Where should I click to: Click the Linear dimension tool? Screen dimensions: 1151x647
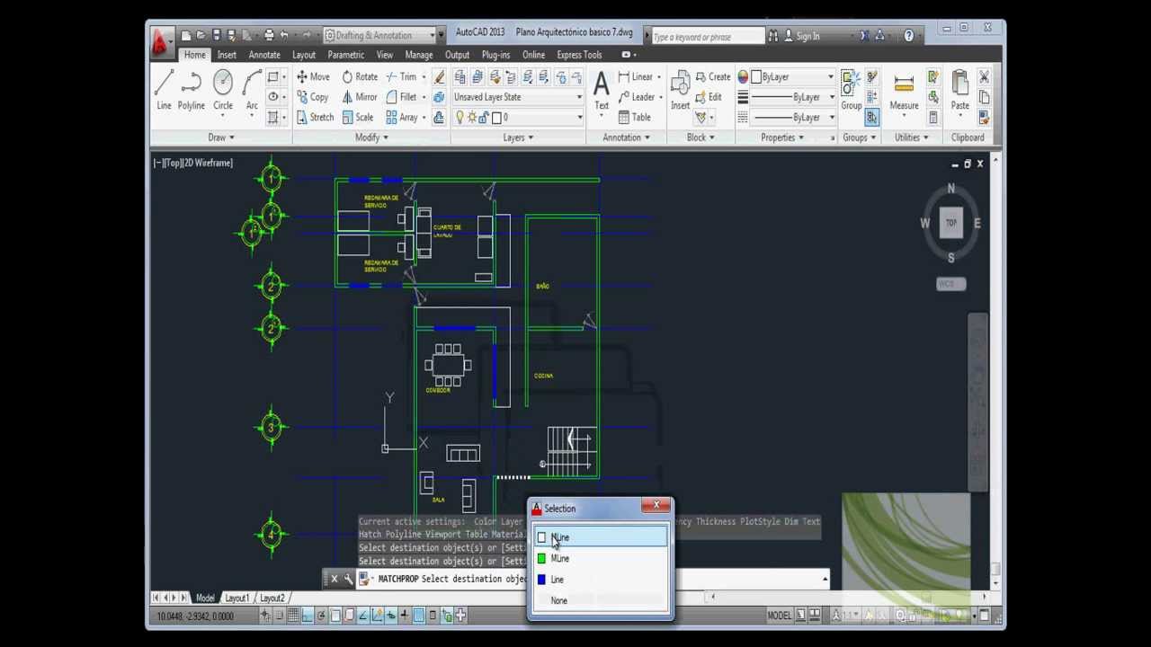pyautogui.click(x=635, y=77)
